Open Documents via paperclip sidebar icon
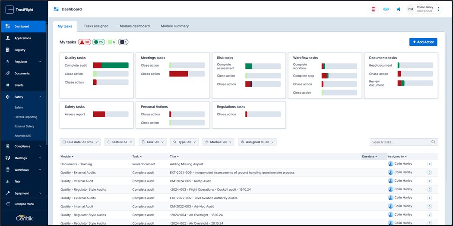The height and width of the screenshot is (226, 453). [8, 74]
